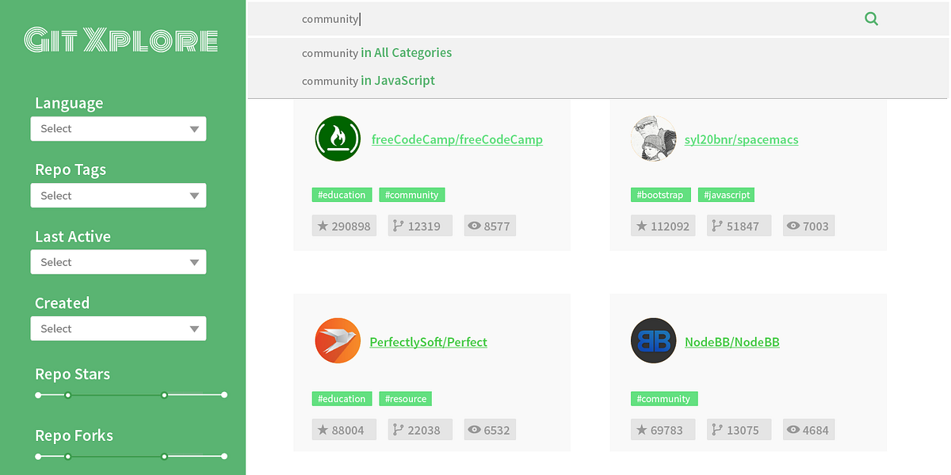Click the fork icon on syl20bnr/spacemacs card
Viewport: 951px width, 475px height.
pos(716,225)
